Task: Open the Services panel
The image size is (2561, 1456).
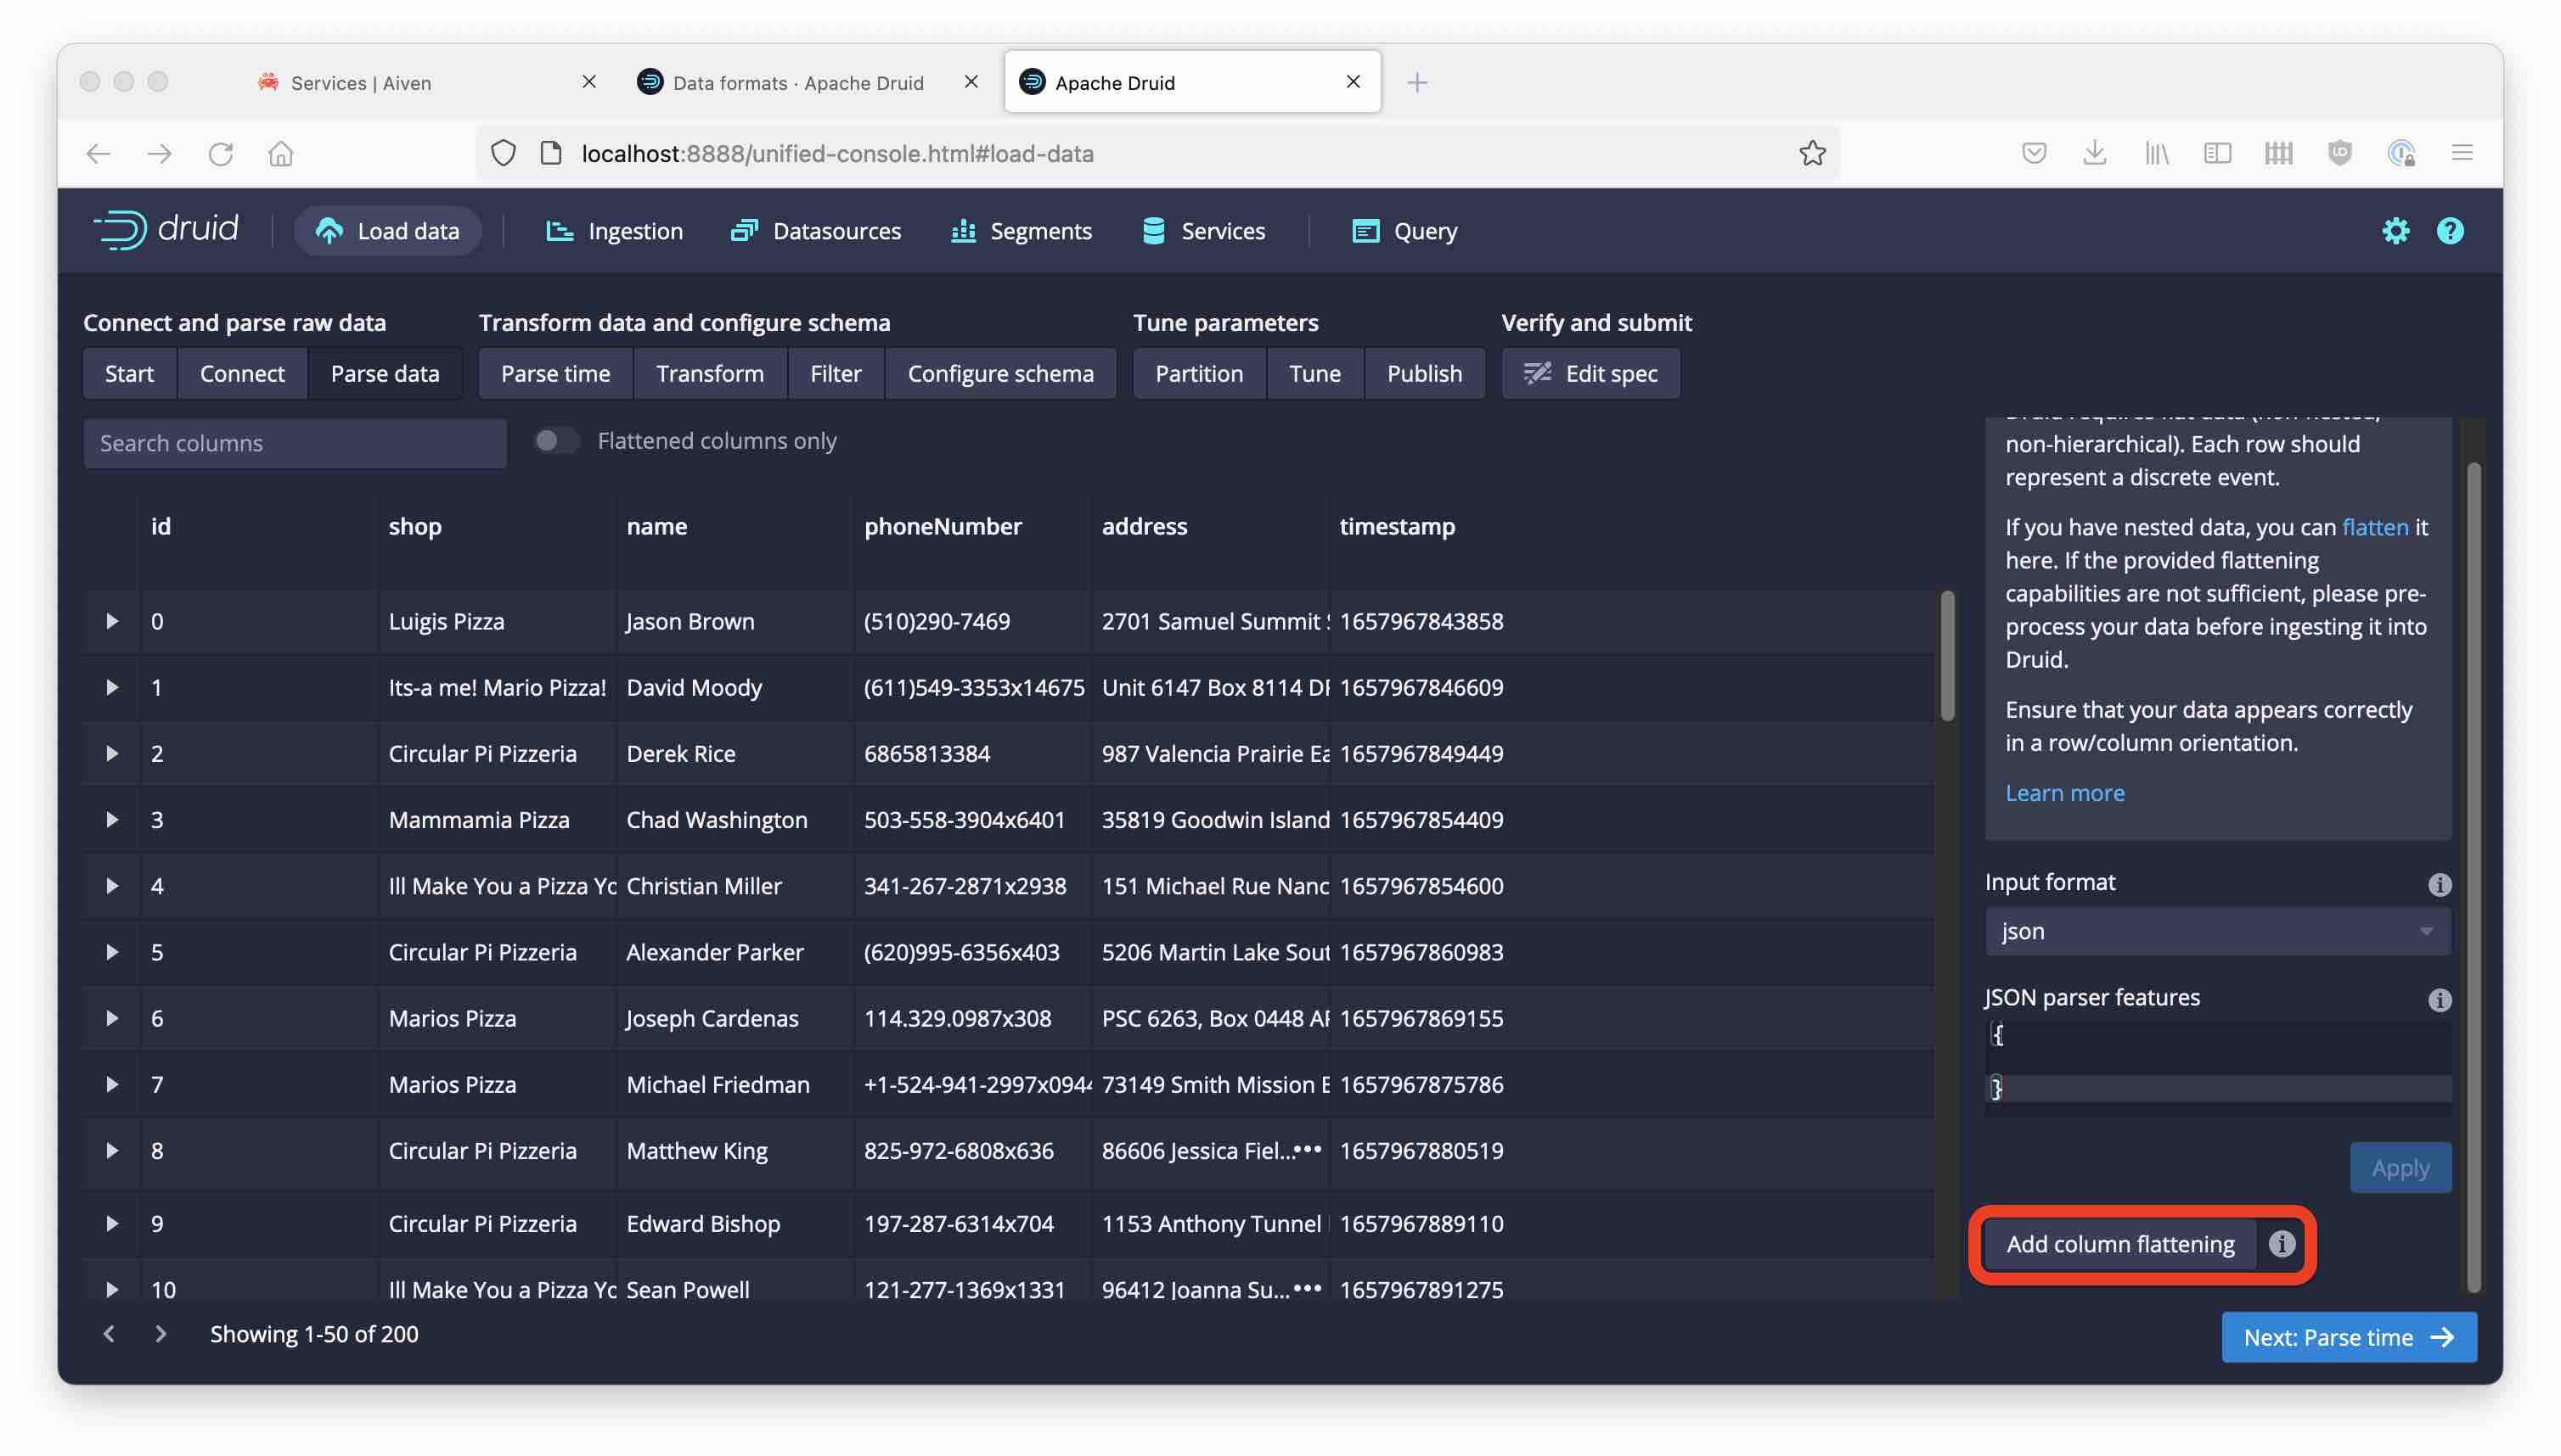Action: click(x=1223, y=228)
